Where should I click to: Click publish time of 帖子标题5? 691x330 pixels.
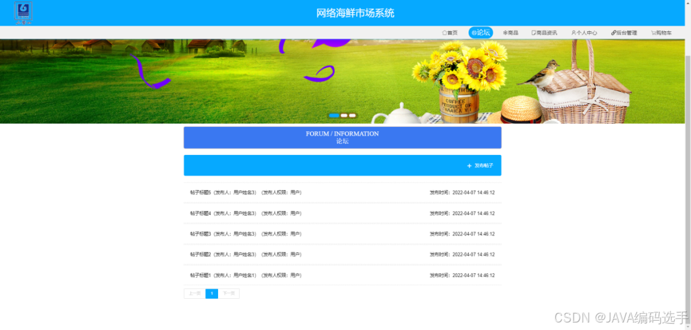[x=462, y=192]
